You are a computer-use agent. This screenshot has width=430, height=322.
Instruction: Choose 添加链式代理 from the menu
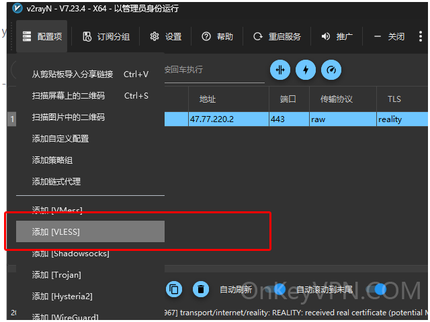[x=90, y=182]
